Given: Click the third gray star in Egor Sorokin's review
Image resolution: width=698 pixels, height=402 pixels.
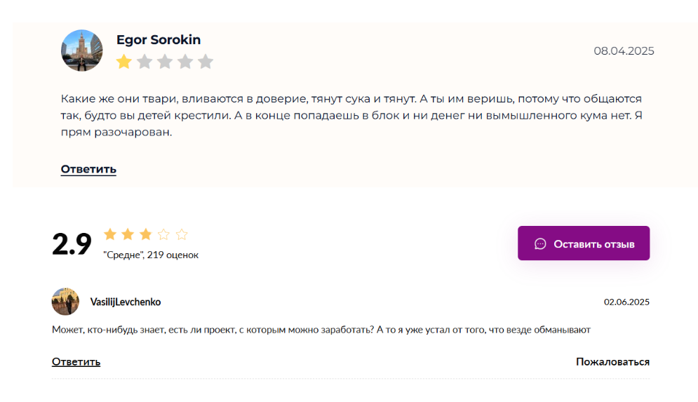Looking at the screenshot, I should tap(165, 62).
